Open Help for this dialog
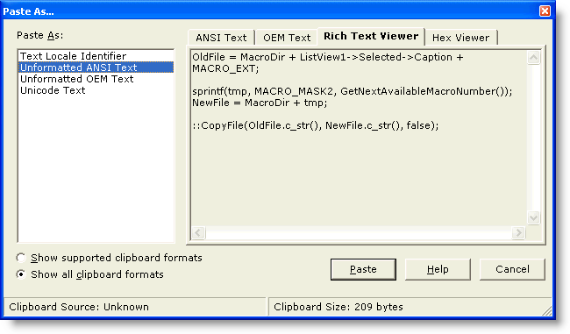The image size is (570, 334). click(438, 269)
